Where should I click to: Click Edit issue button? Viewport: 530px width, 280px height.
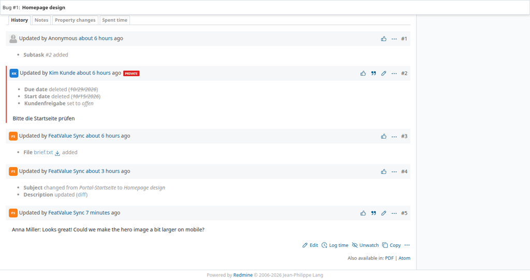click(310, 245)
